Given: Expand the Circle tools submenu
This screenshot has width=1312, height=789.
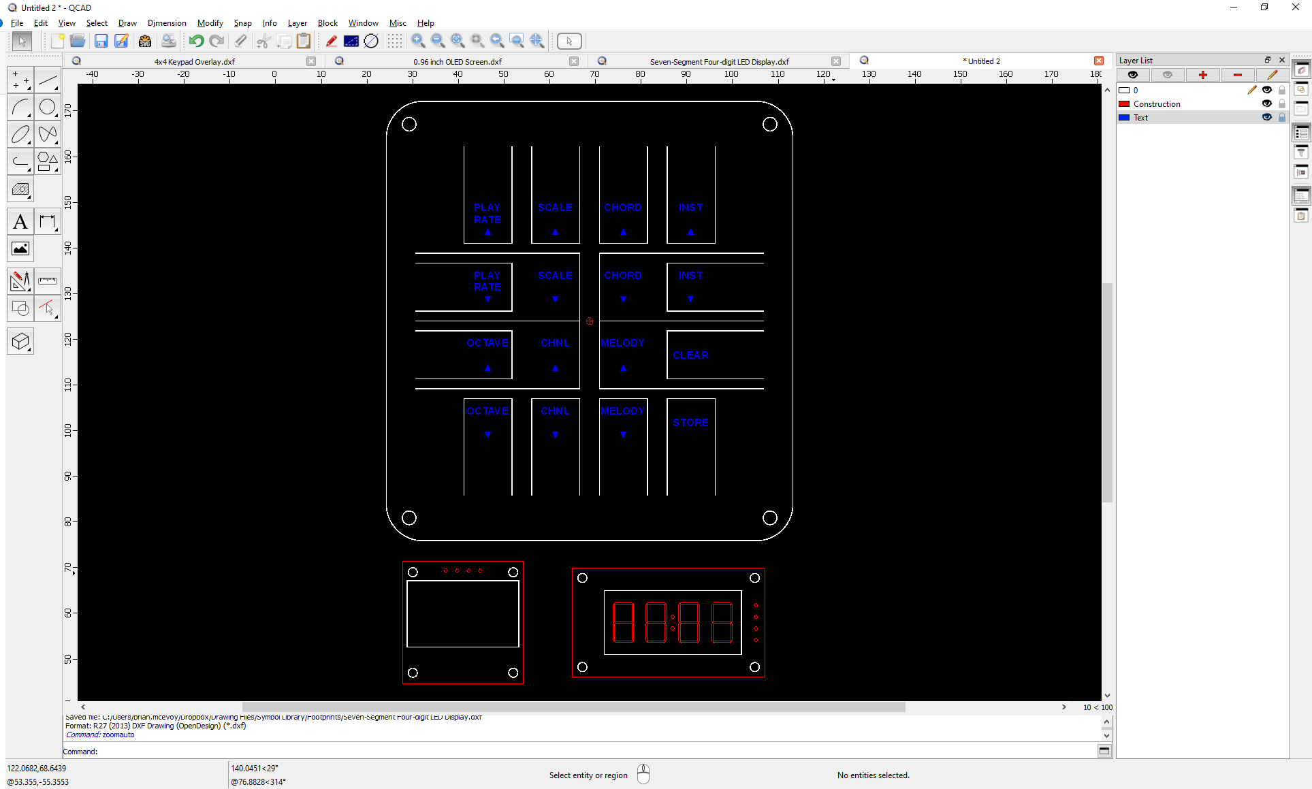Looking at the screenshot, I should (x=47, y=108).
